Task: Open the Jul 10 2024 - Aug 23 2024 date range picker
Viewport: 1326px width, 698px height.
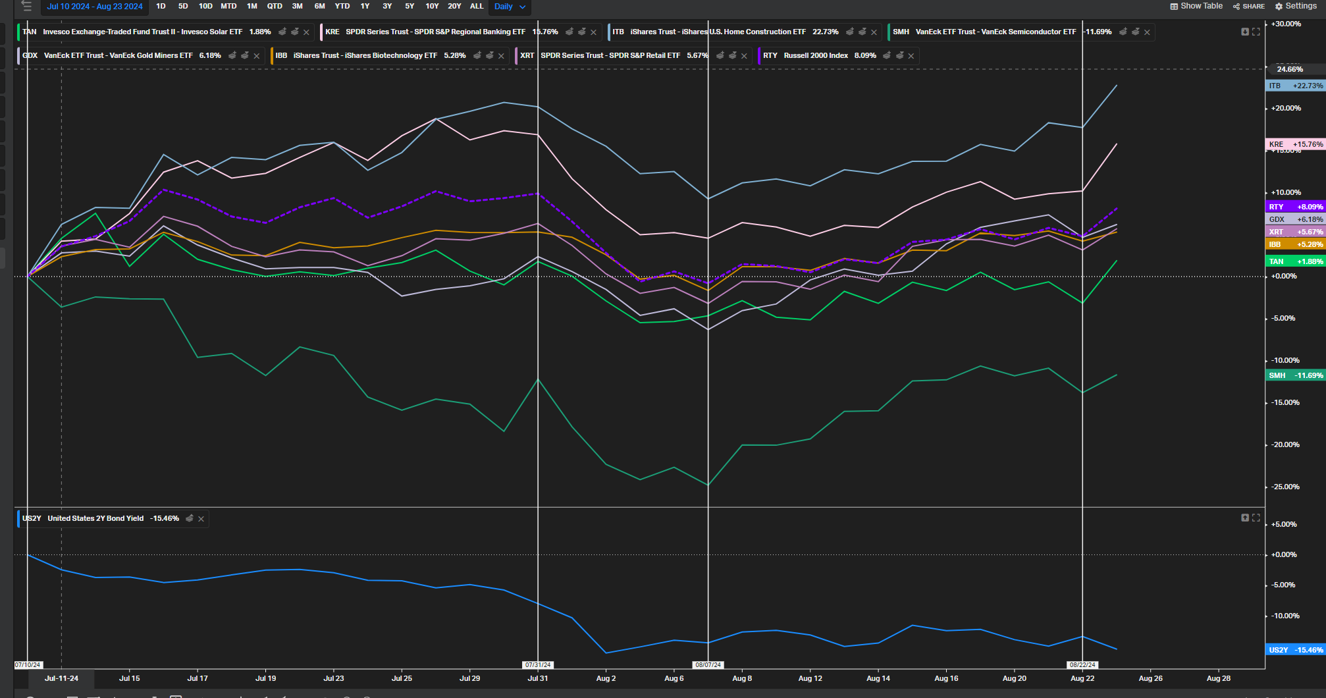Action: (95, 7)
